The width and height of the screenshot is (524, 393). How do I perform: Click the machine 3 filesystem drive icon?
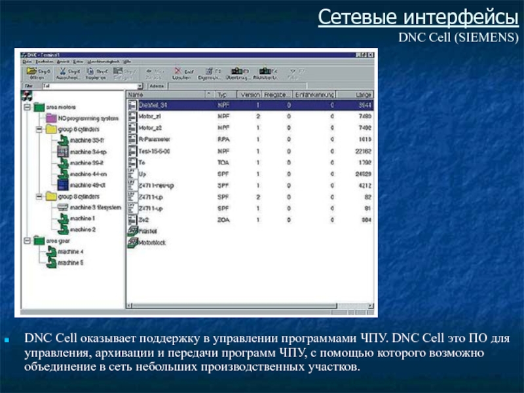coord(63,207)
